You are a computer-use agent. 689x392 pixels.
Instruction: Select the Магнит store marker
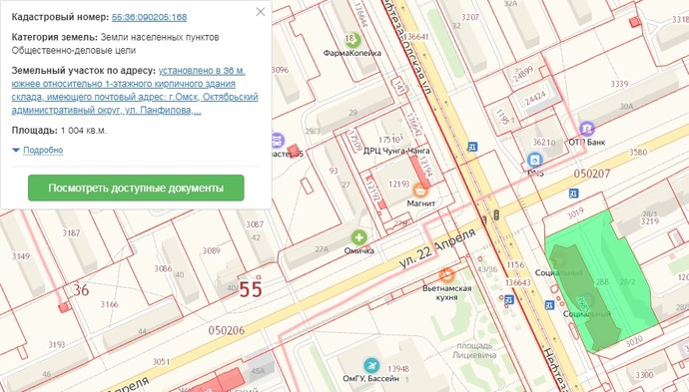coord(420,191)
